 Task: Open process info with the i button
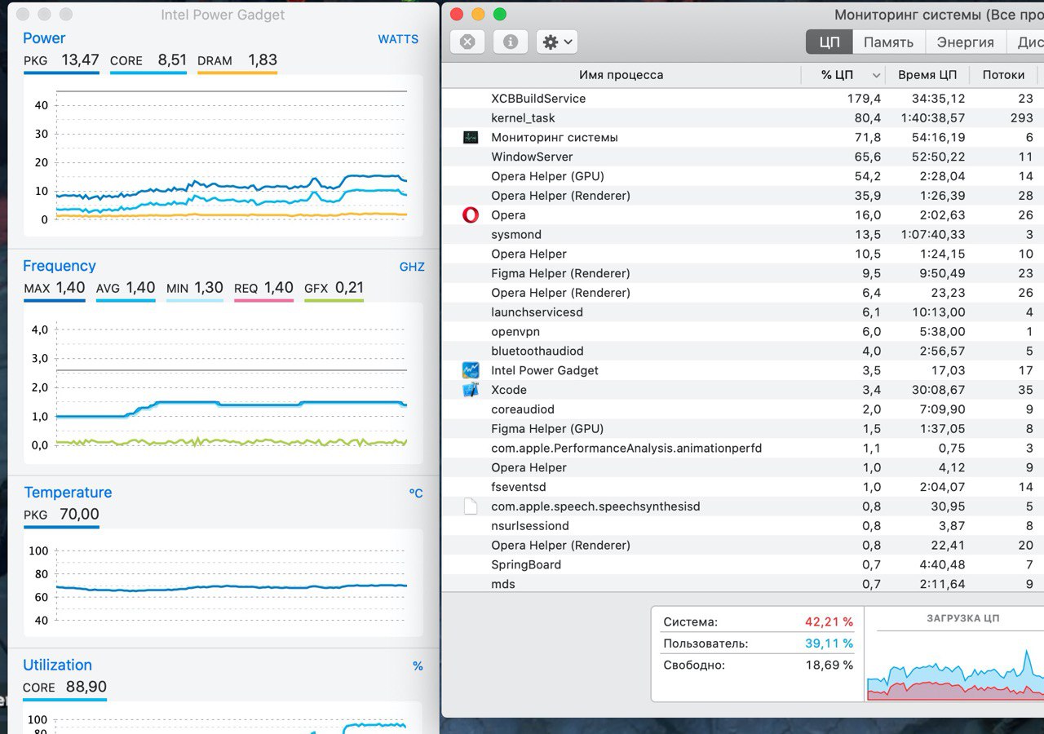[x=511, y=42]
